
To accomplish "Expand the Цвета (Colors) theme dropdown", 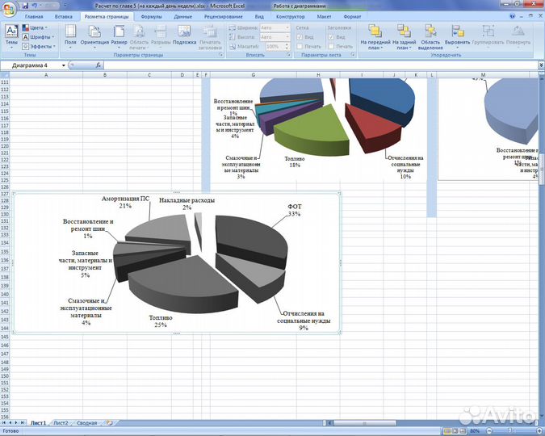I will point(37,27).
